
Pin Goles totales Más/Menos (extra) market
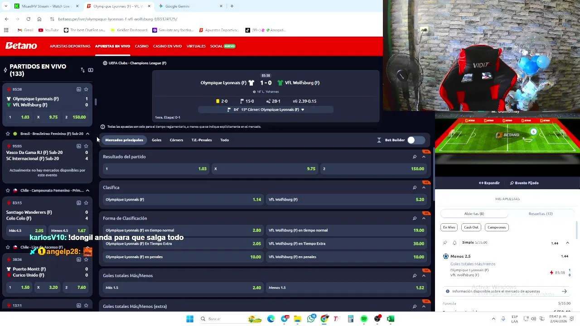tap(415, 307)
